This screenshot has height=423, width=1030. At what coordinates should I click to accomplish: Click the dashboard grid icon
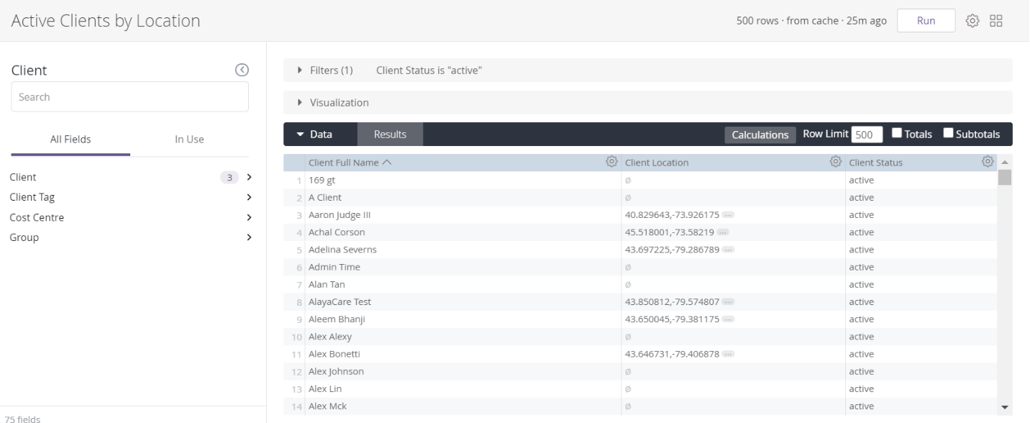tap(996, 21)
